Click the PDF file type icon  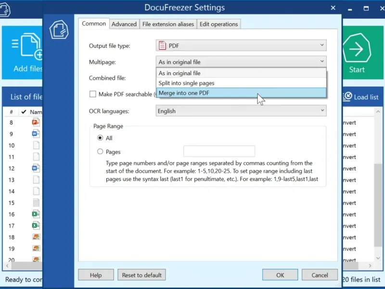point(162,45)
